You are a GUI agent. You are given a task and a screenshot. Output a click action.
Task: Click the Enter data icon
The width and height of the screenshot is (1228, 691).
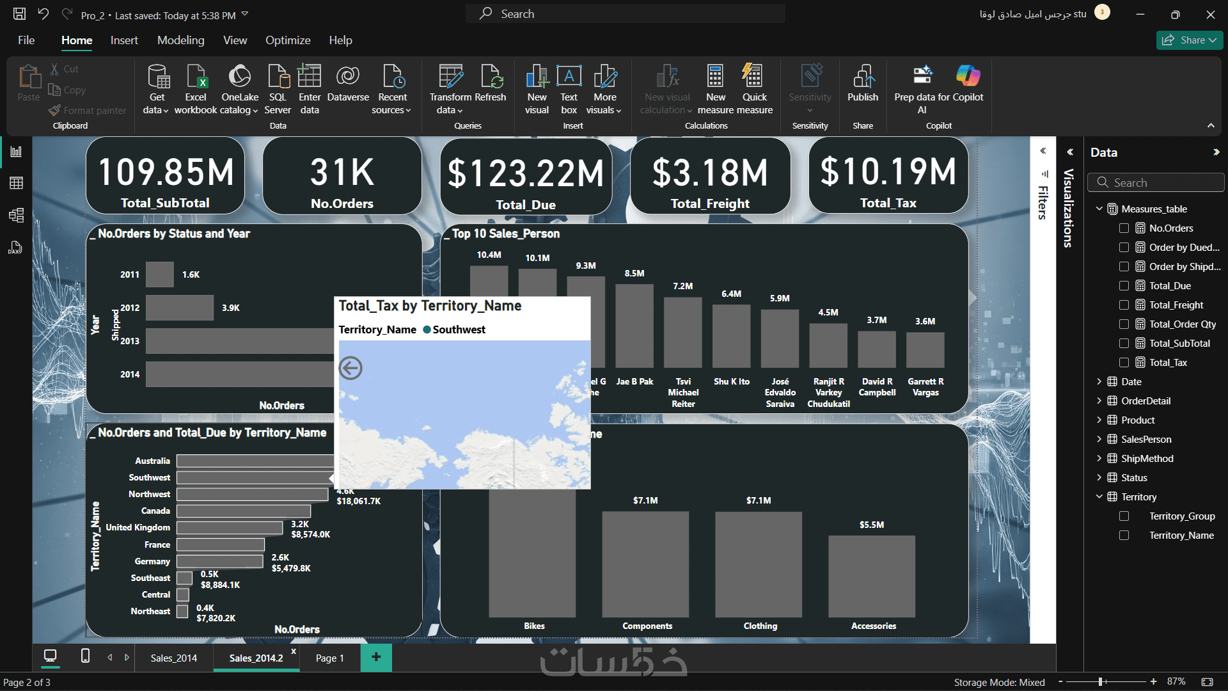[x=310, y=77]
